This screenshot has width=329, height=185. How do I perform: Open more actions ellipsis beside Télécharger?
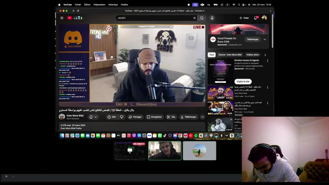click(x=203, y=117)
